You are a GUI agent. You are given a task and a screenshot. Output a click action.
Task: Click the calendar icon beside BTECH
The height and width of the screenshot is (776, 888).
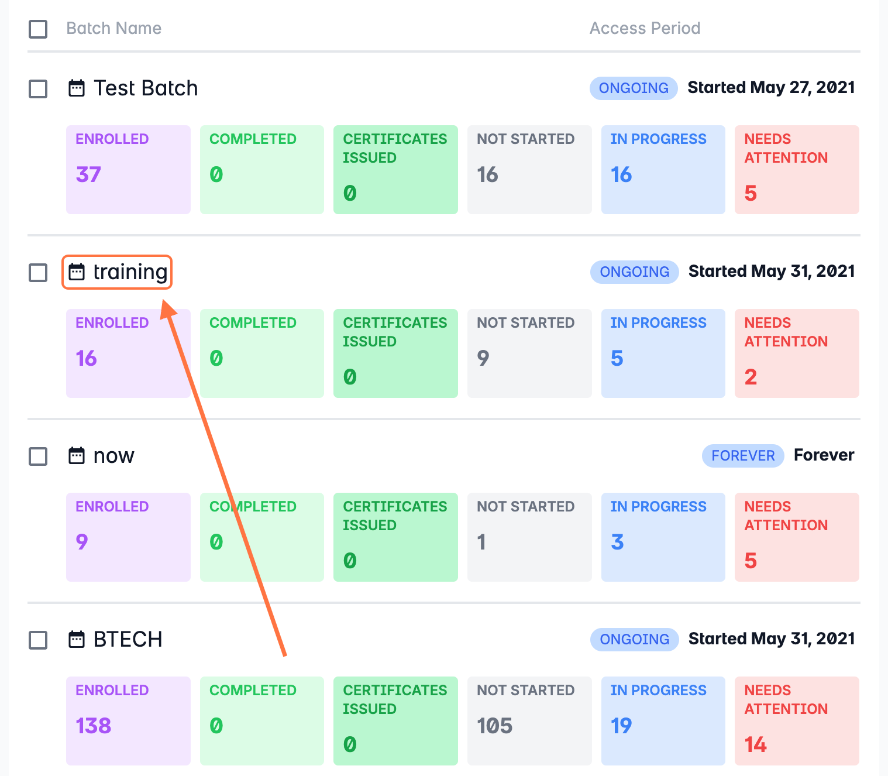pos(77,639)
